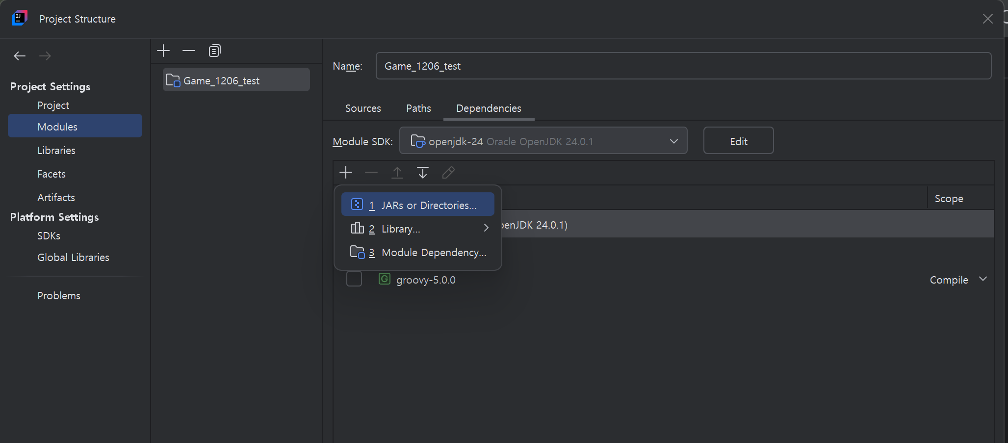Screen dimensions: 1008x443
Task: Choose Module Dependency menu entry
Action: click(417, 252)
